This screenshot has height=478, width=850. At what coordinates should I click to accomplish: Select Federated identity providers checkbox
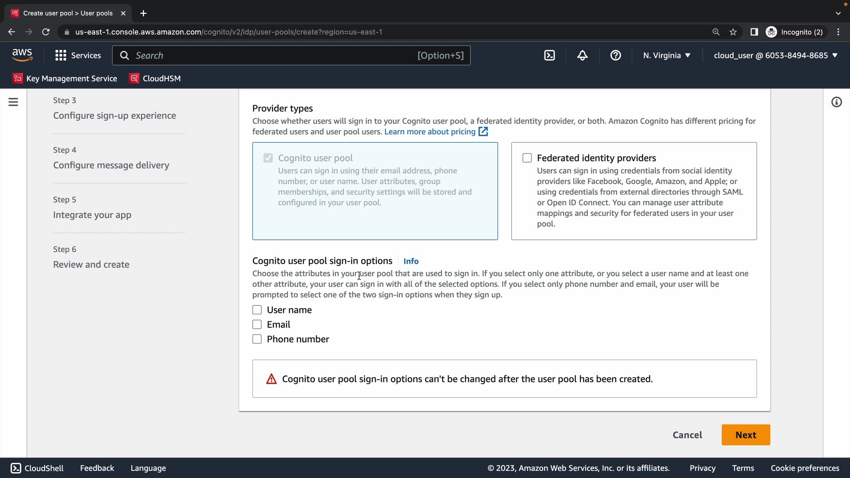coord(527,158)
